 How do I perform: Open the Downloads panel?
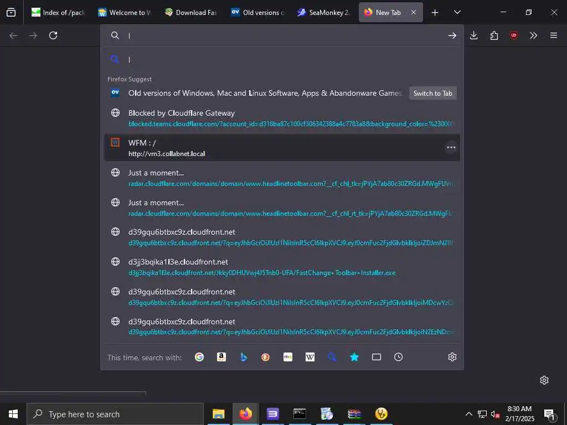474,35
